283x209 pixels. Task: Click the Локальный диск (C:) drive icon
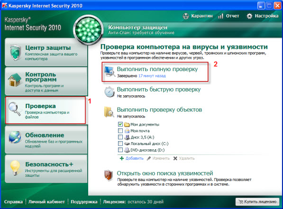click(127, 144)
